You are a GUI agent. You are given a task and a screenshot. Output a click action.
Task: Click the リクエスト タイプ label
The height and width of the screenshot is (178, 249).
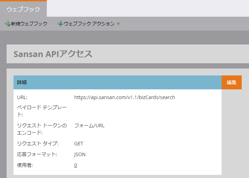38,144
